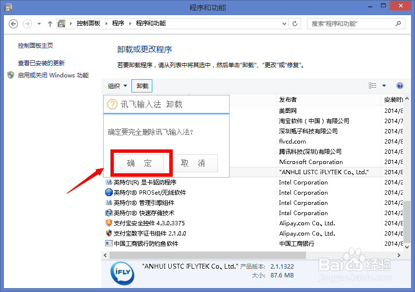Click the 支付宝数字证书组件 shield icon
Screen dimensions: 415x292
(x=109, y=233)
